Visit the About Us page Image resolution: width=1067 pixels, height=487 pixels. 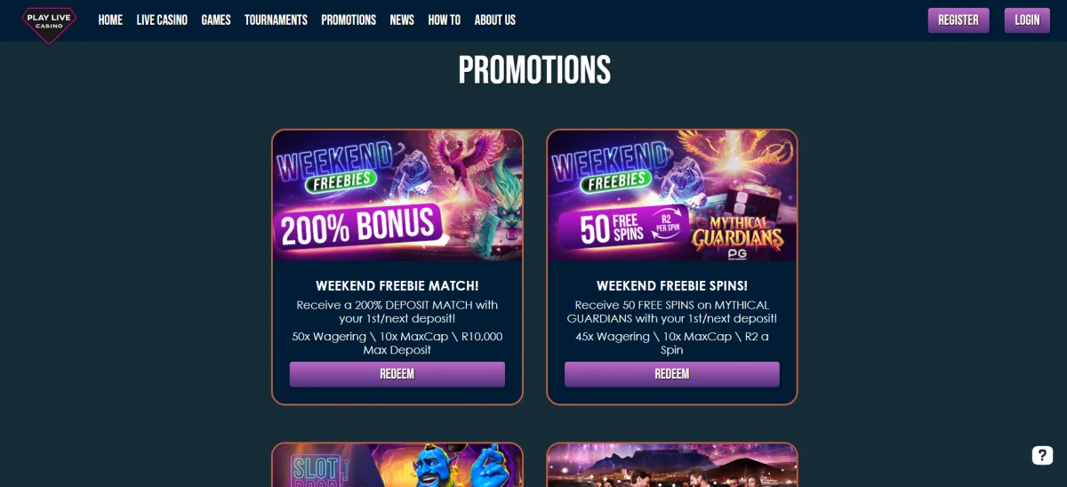(495, 20)
